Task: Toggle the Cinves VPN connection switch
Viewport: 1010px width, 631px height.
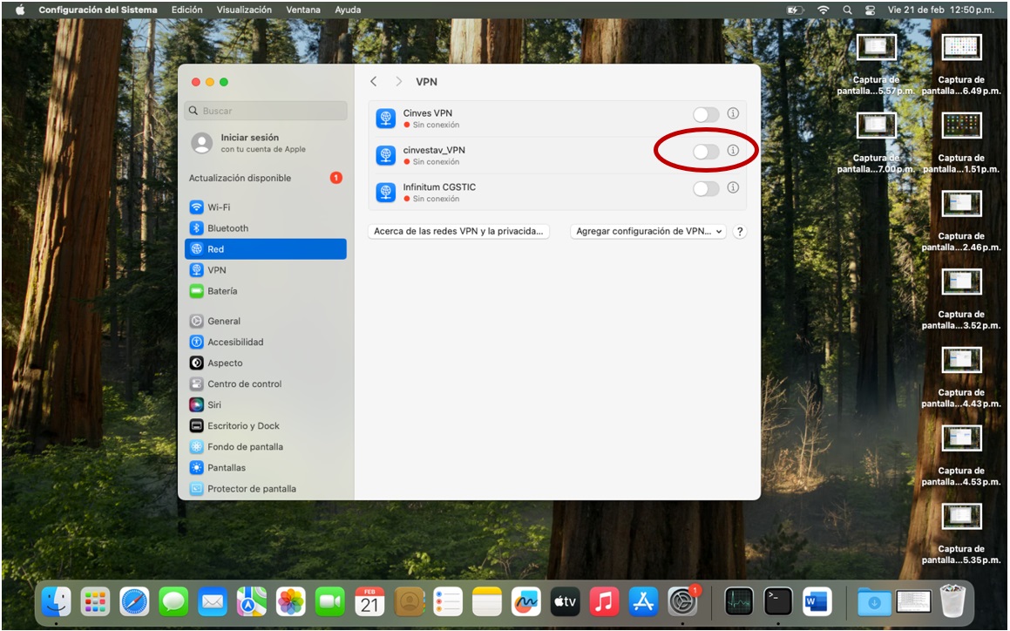Action: coord(706,114)
